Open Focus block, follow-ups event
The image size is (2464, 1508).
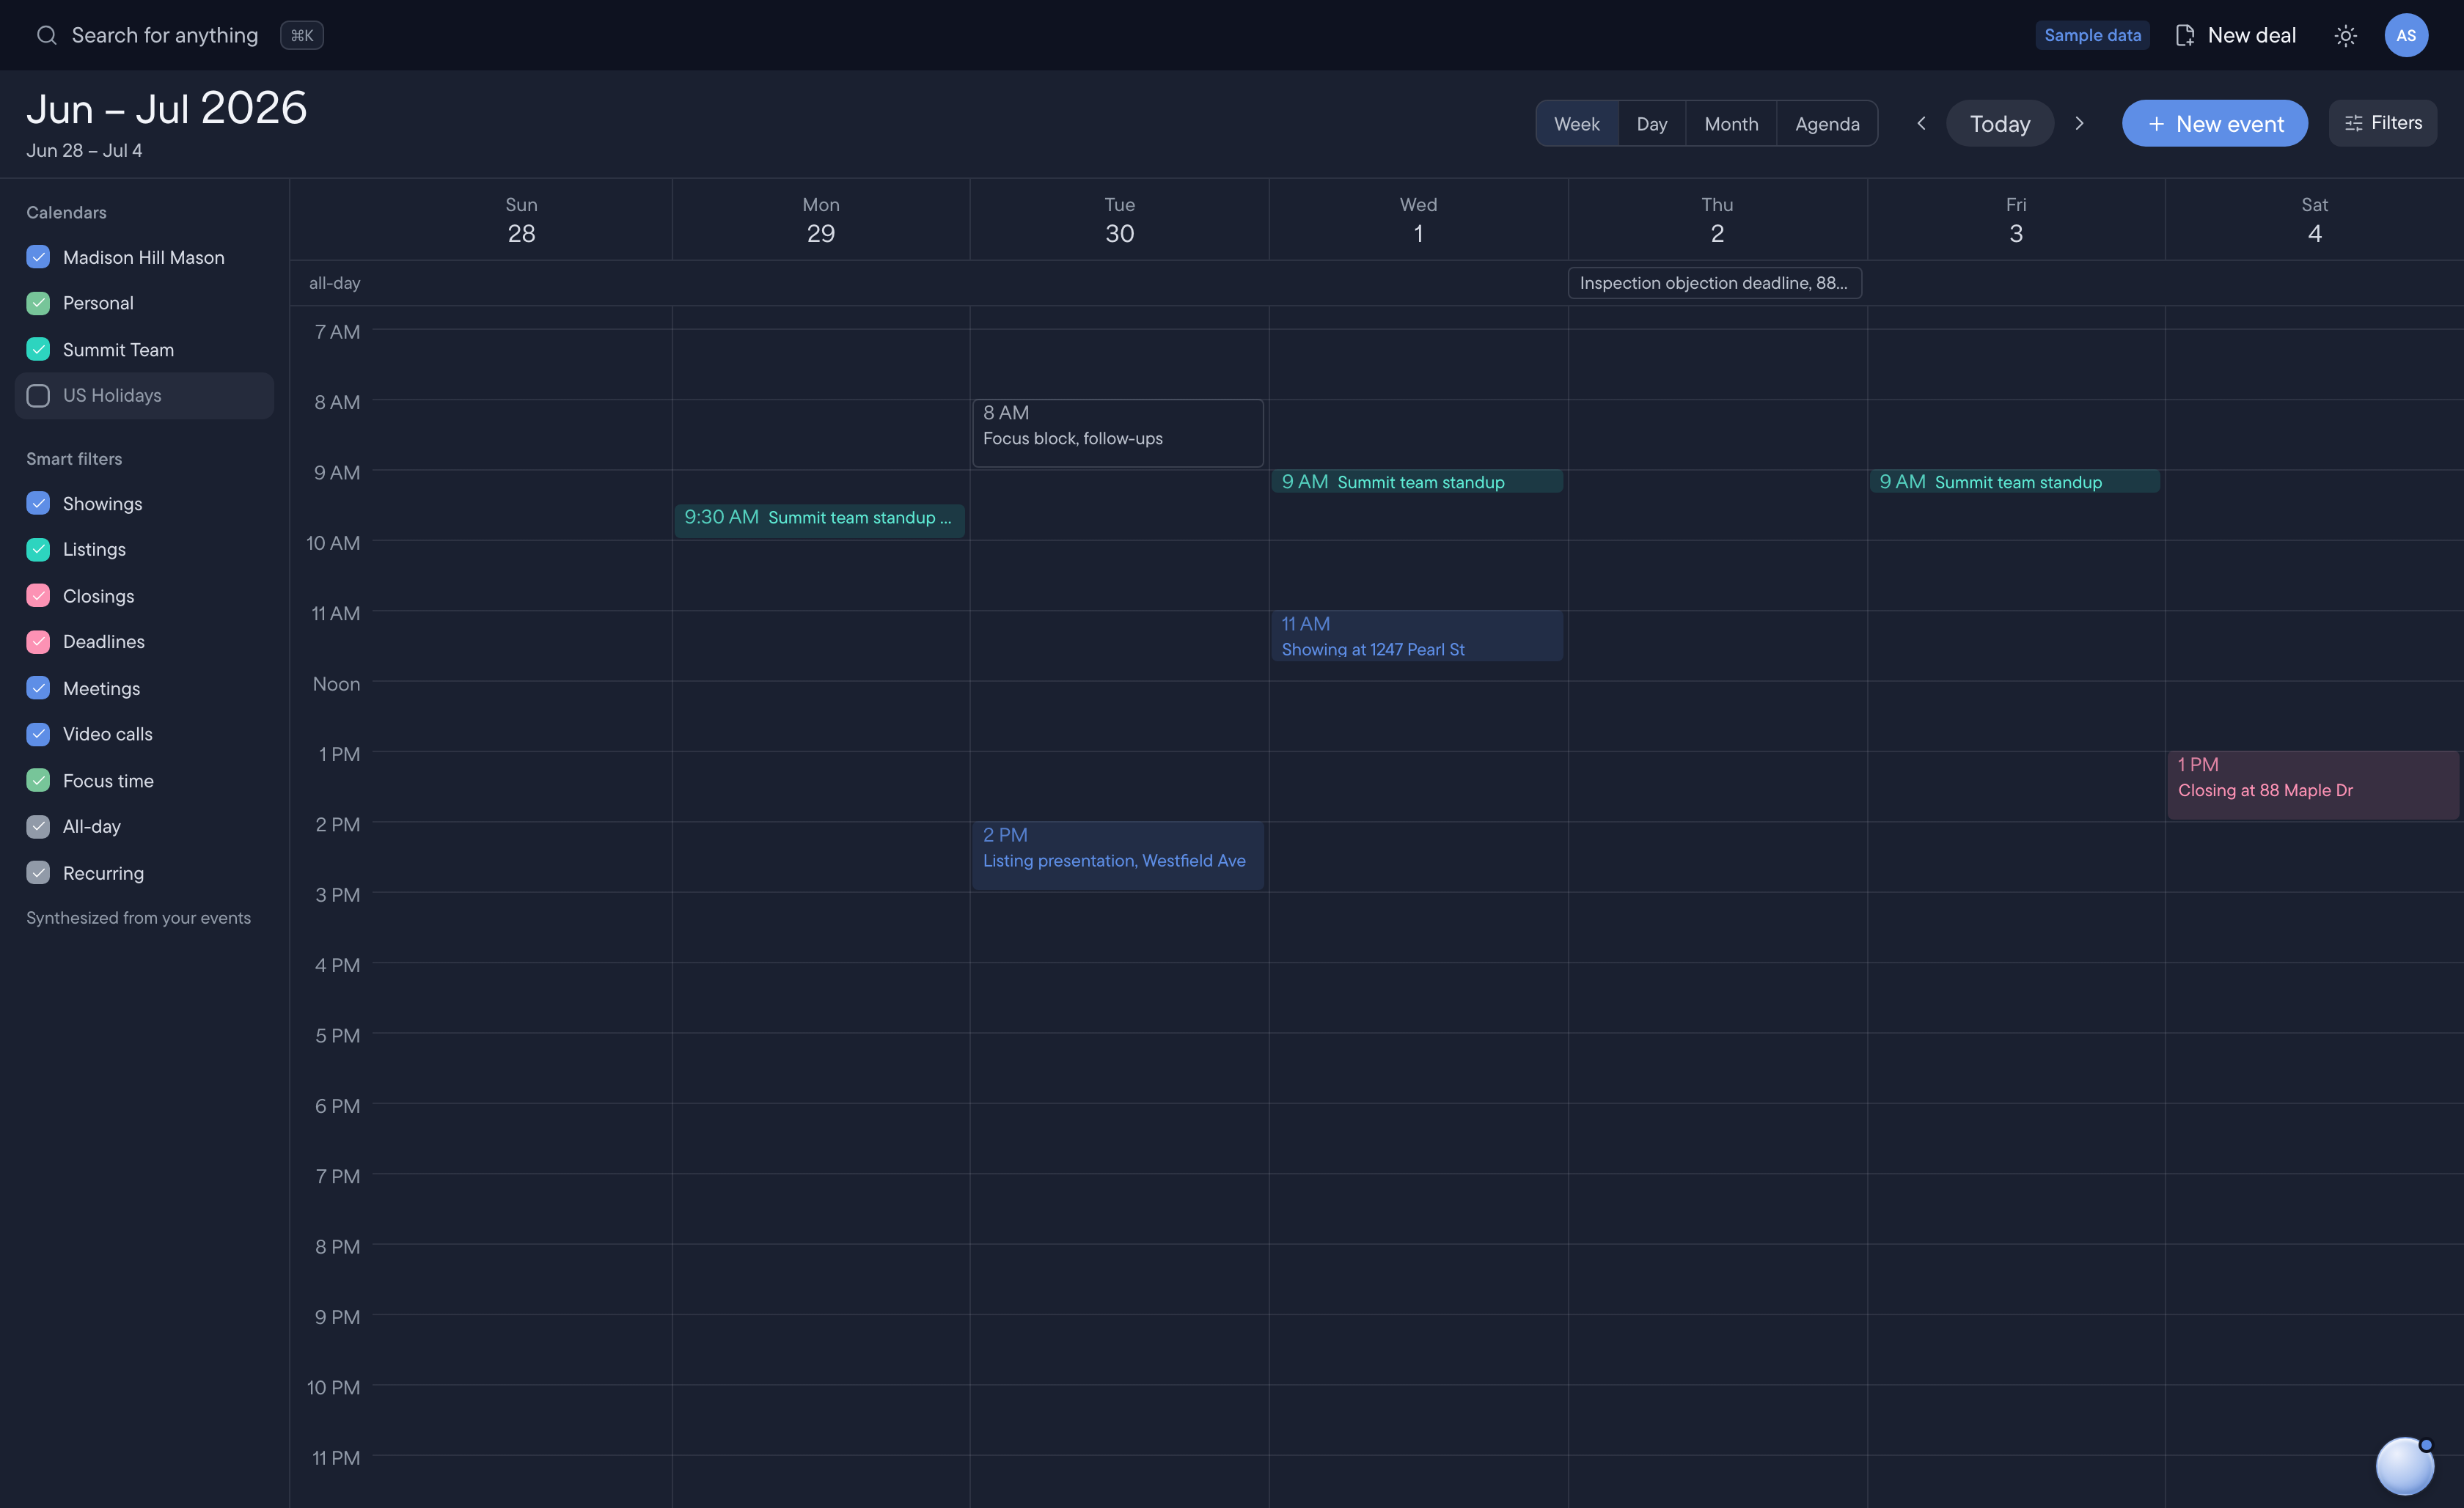pyautogui.click(x=1118, y=433)
